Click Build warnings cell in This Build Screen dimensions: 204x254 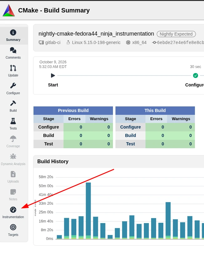pos(181,135)
